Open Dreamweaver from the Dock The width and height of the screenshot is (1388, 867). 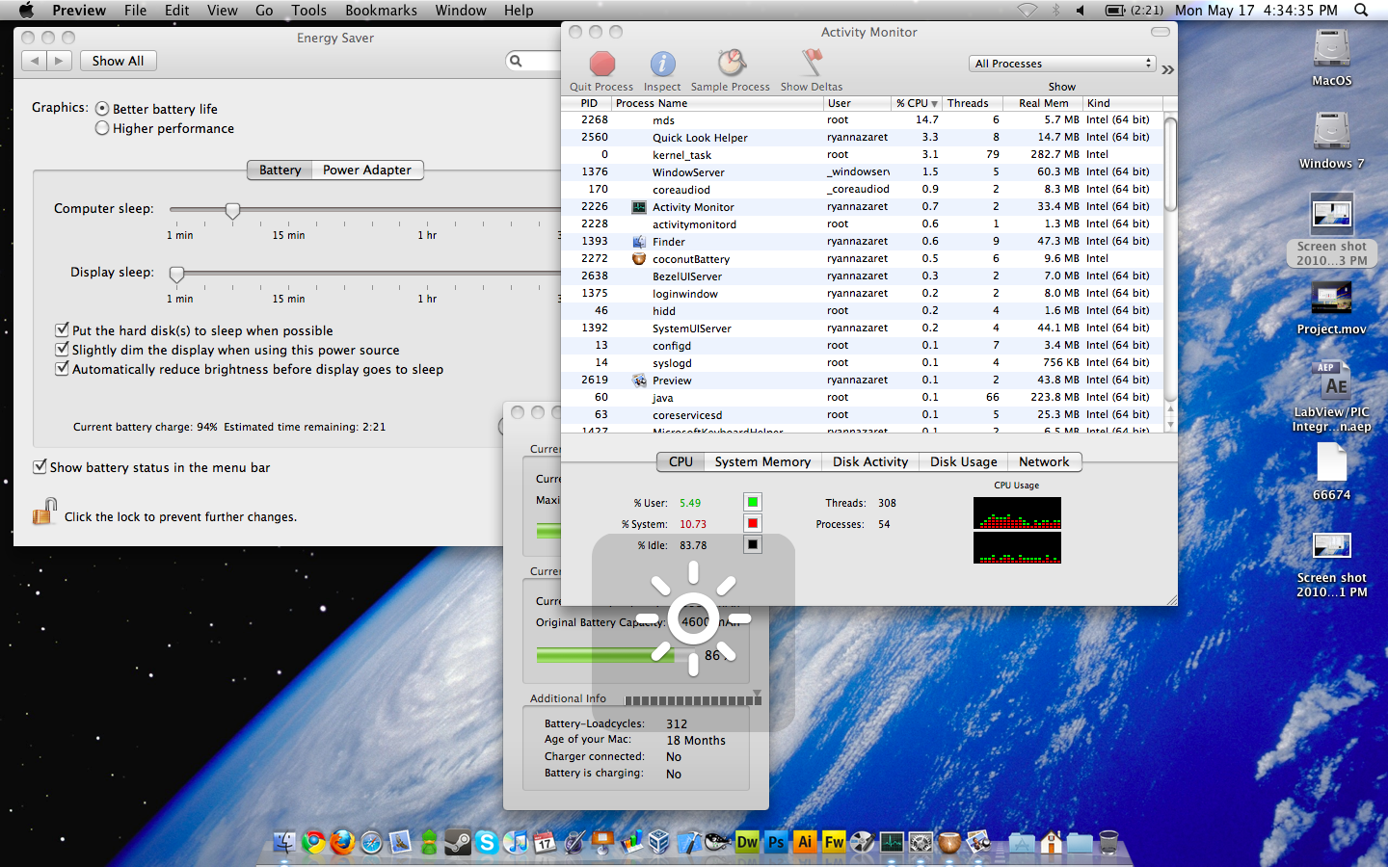pyautogui.click(x=747, y=842)
